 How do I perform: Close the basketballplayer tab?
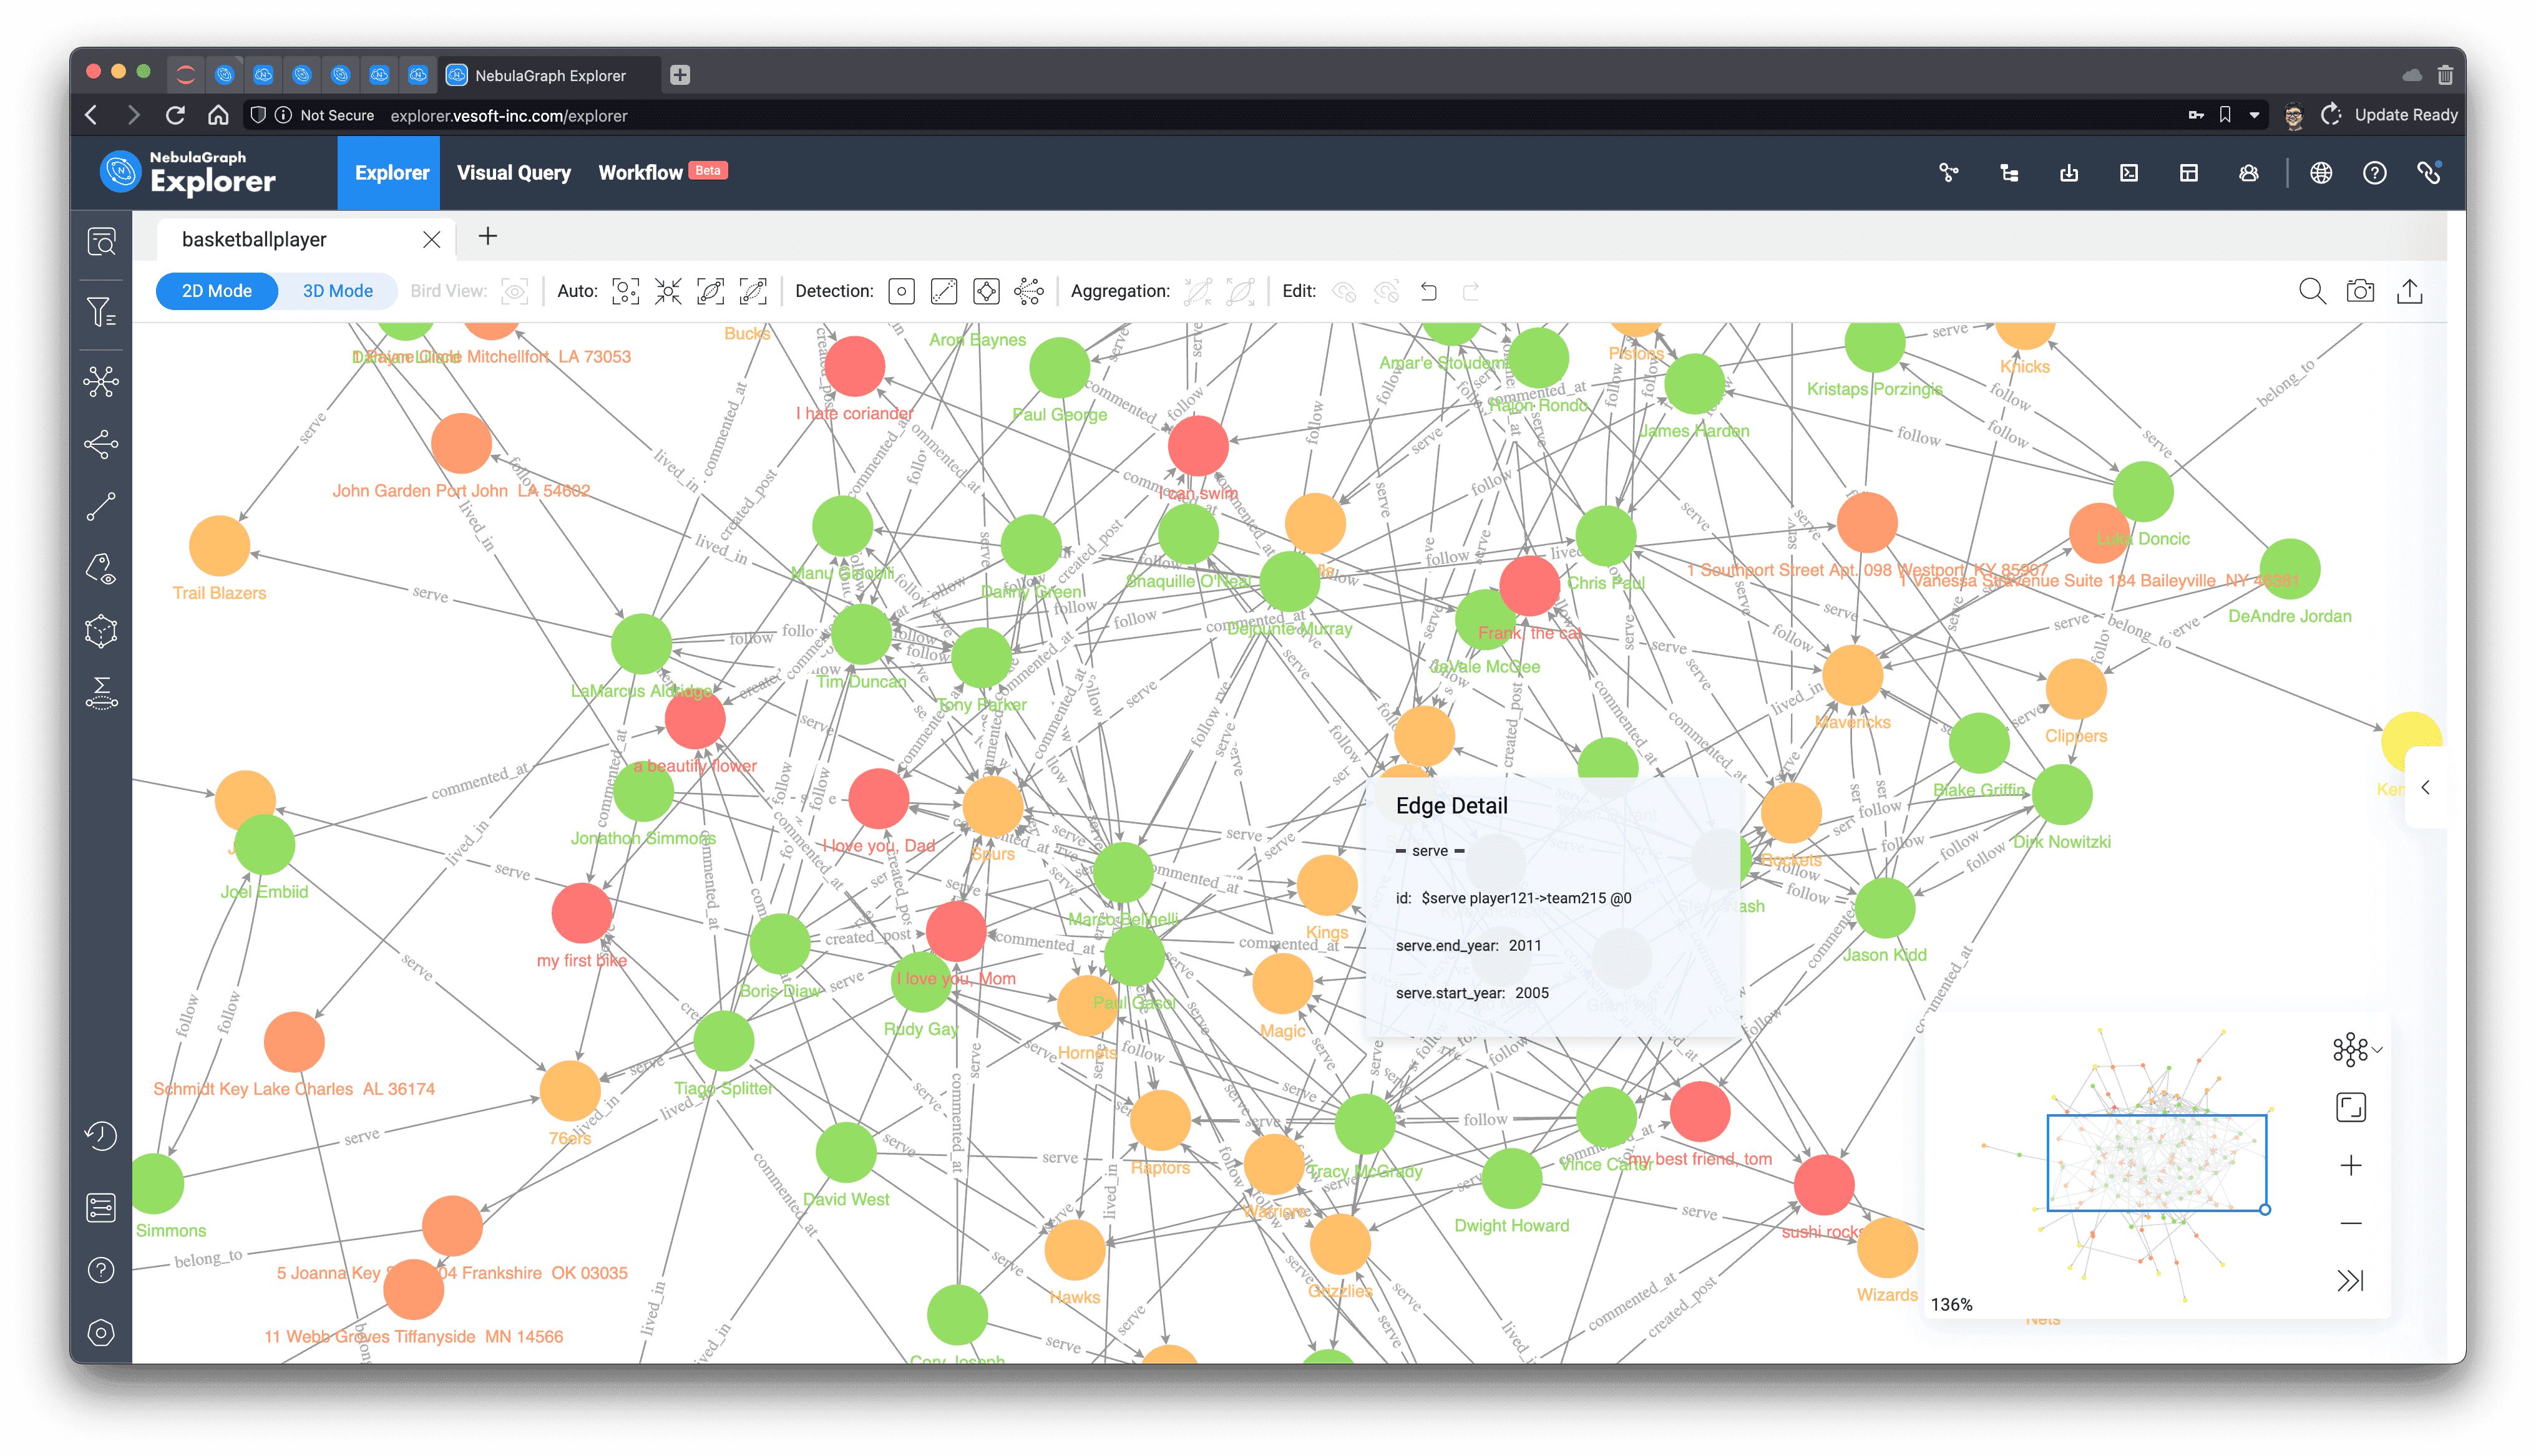coord(431,240)
